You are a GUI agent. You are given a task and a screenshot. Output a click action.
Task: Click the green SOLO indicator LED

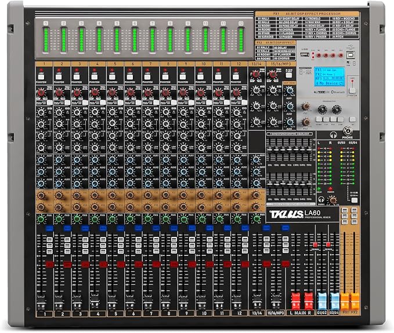[319, 189]
